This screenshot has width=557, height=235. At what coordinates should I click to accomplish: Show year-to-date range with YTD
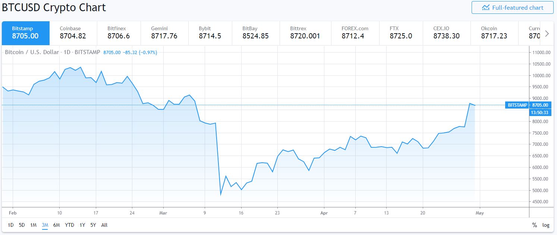(69, 225)
